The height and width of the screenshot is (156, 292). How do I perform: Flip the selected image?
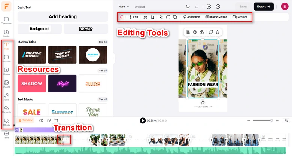coord(146,17)
